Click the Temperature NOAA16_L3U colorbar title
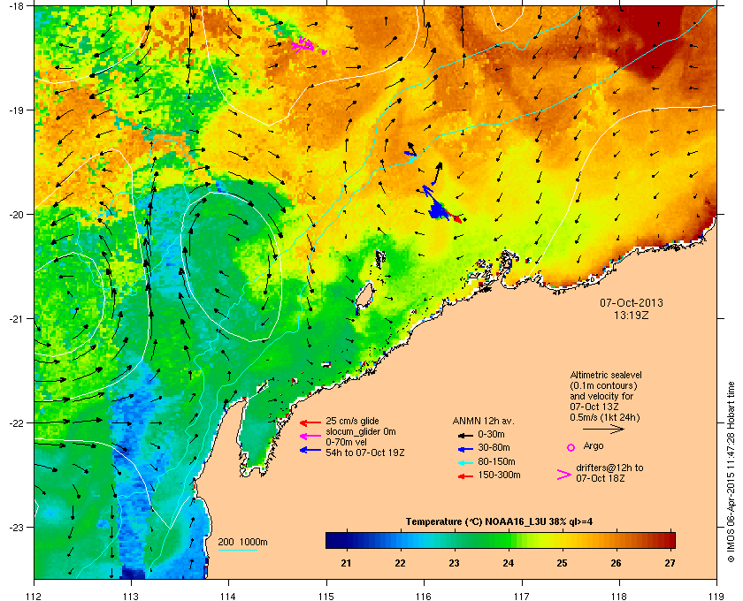Screen dimensions: 743x601 click(x=499, y=522)
